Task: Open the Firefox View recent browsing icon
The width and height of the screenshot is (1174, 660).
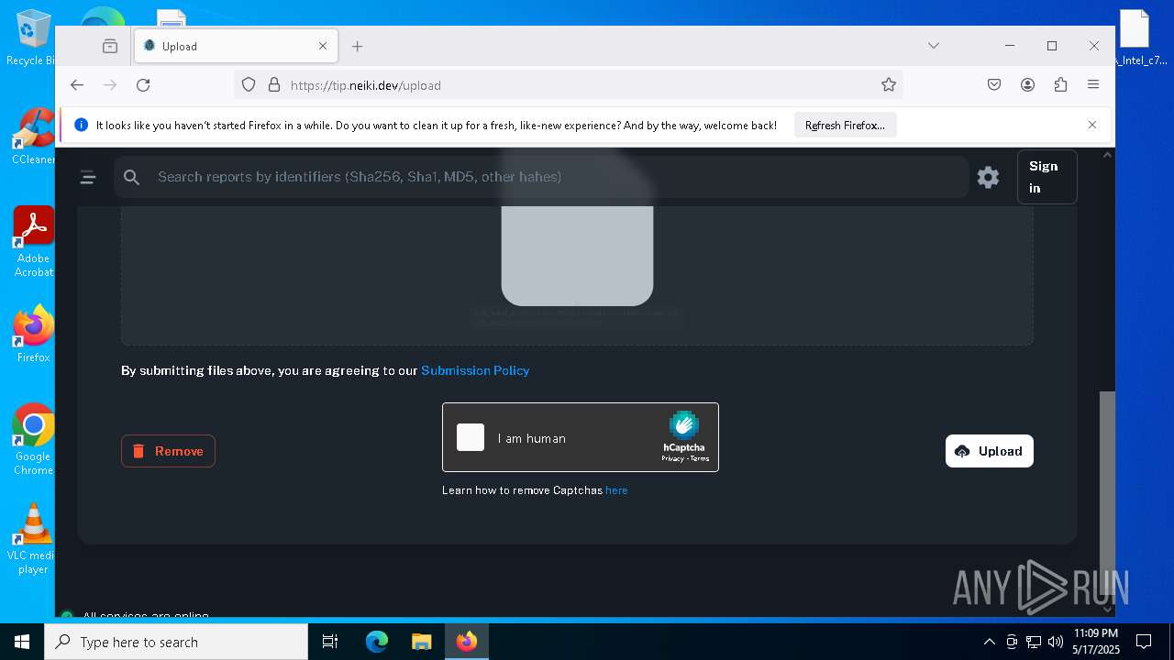Action: [110, 46]
